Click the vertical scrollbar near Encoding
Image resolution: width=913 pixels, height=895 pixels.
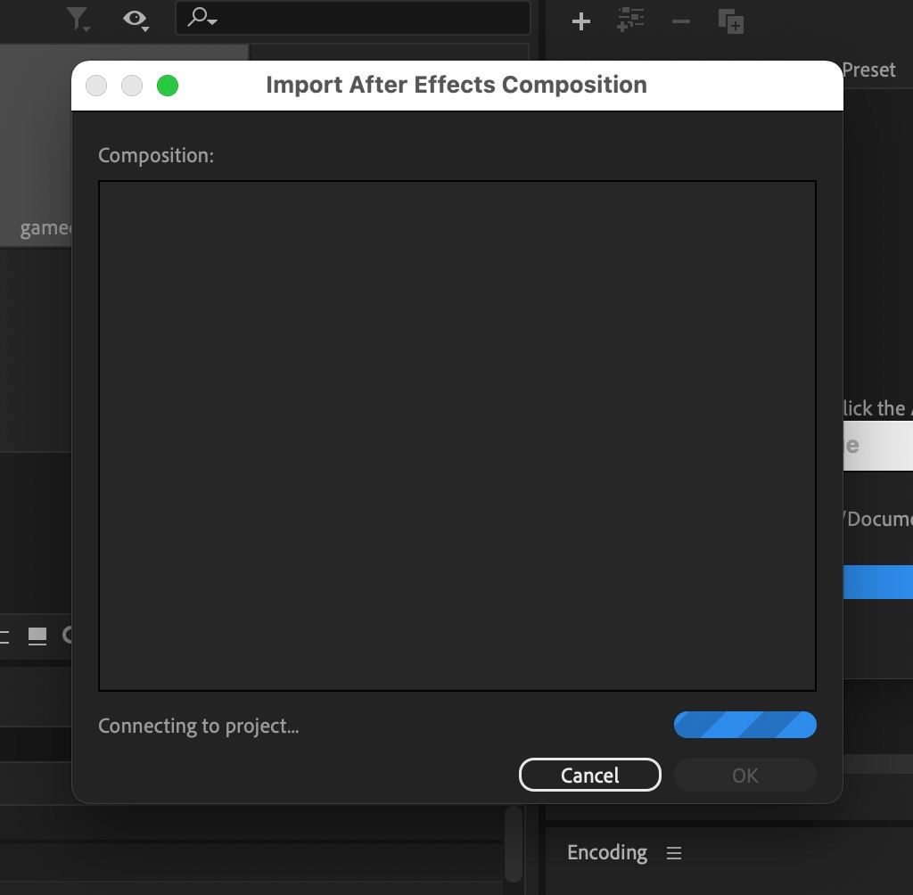point(514,844)
